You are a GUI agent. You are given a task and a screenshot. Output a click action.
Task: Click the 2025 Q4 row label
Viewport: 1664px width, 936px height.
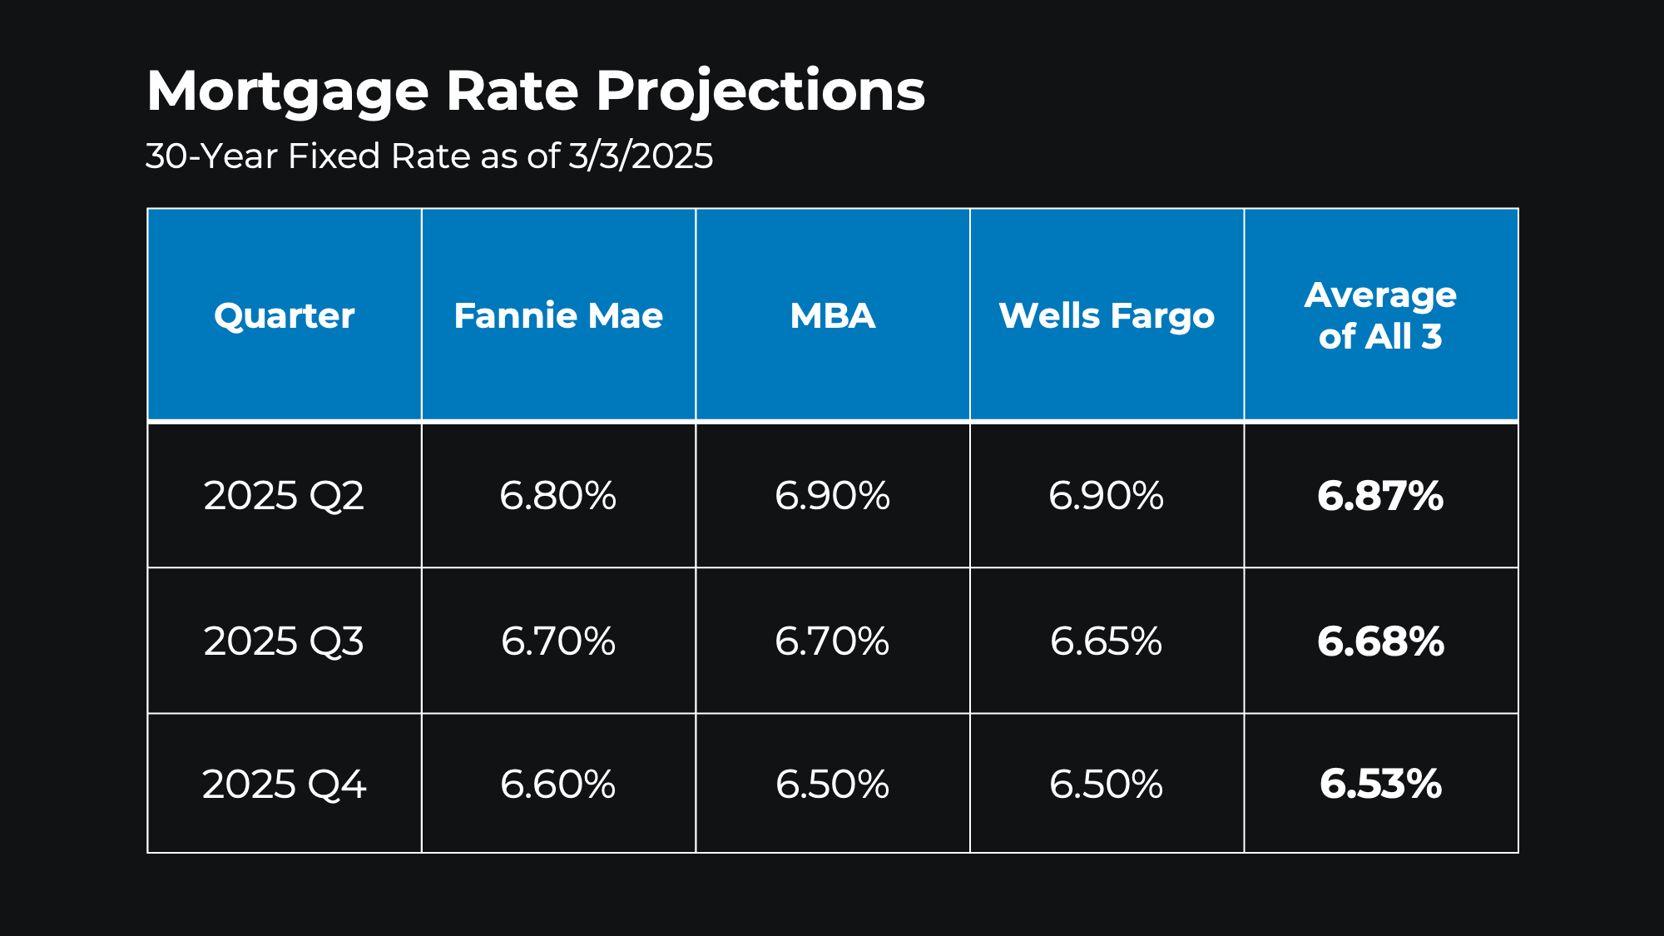tap(285, 785)
